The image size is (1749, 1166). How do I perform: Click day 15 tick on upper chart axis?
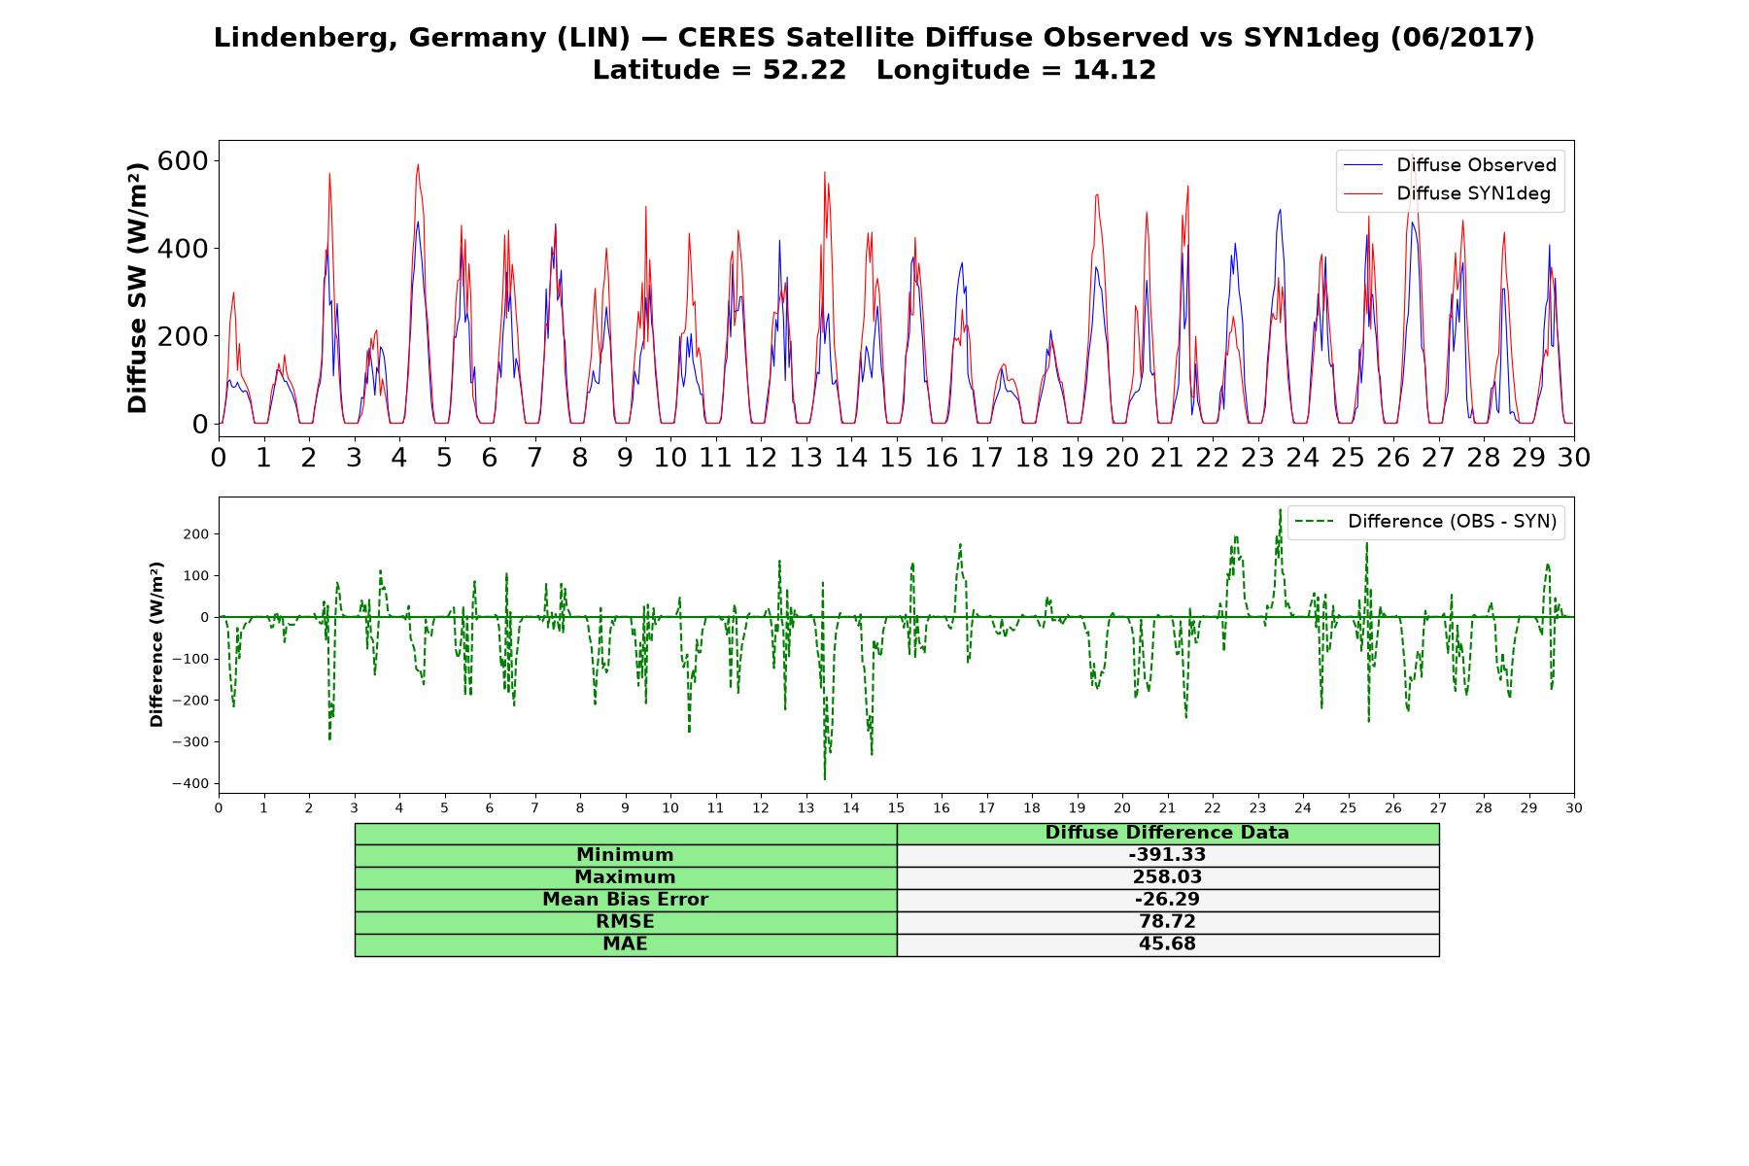click(x=896, y=457)
